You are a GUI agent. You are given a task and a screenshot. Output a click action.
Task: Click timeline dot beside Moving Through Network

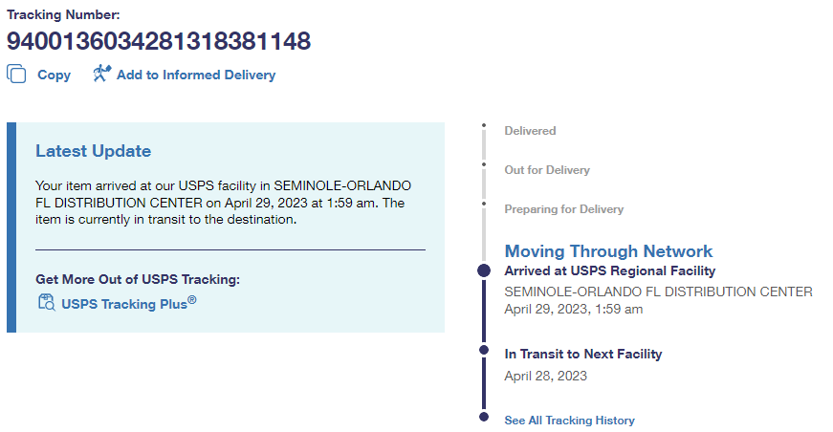coord(484,271)
